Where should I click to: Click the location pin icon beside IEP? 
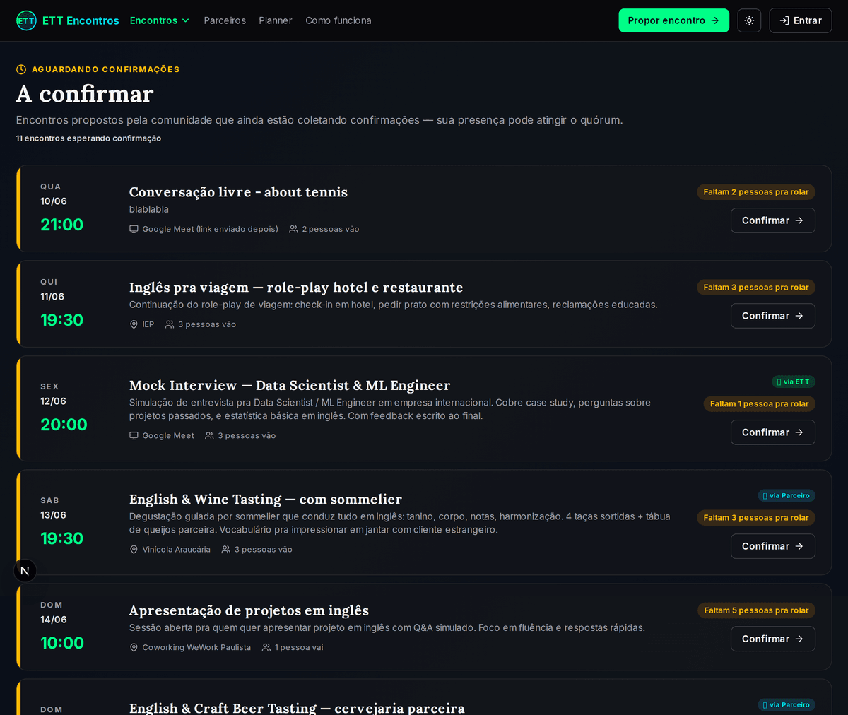pos(134,324)
